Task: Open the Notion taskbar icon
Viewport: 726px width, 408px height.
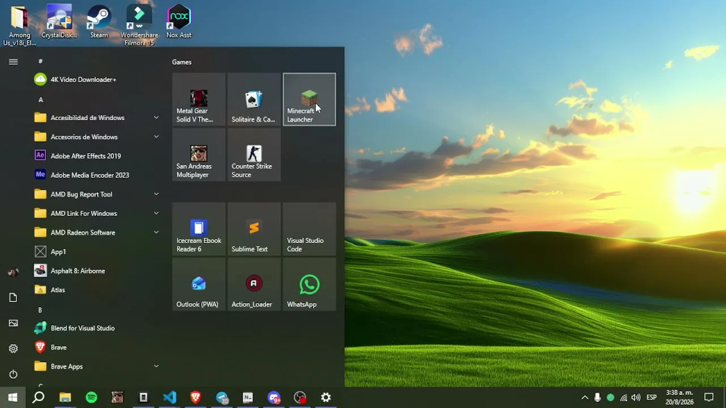Action: 248,397
